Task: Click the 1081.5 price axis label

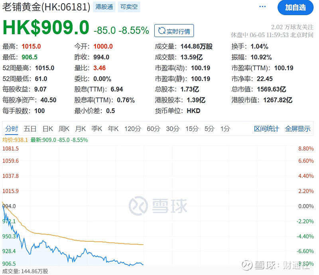Action: 10,148
